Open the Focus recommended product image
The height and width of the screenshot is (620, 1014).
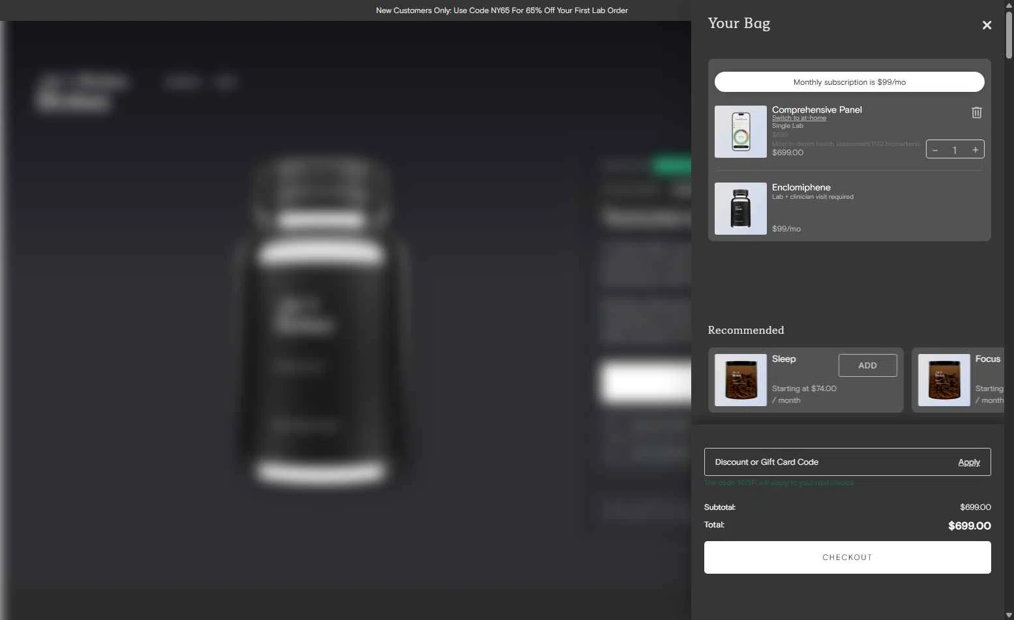[944, 380]
